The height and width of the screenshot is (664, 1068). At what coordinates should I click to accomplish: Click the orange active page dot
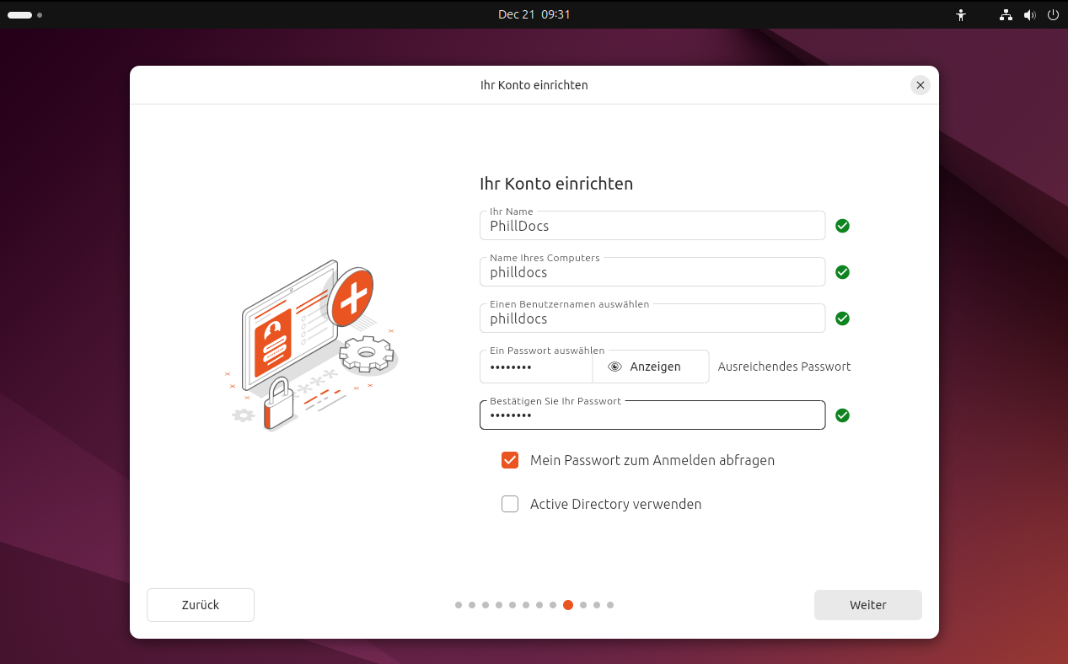pos(569,605)
